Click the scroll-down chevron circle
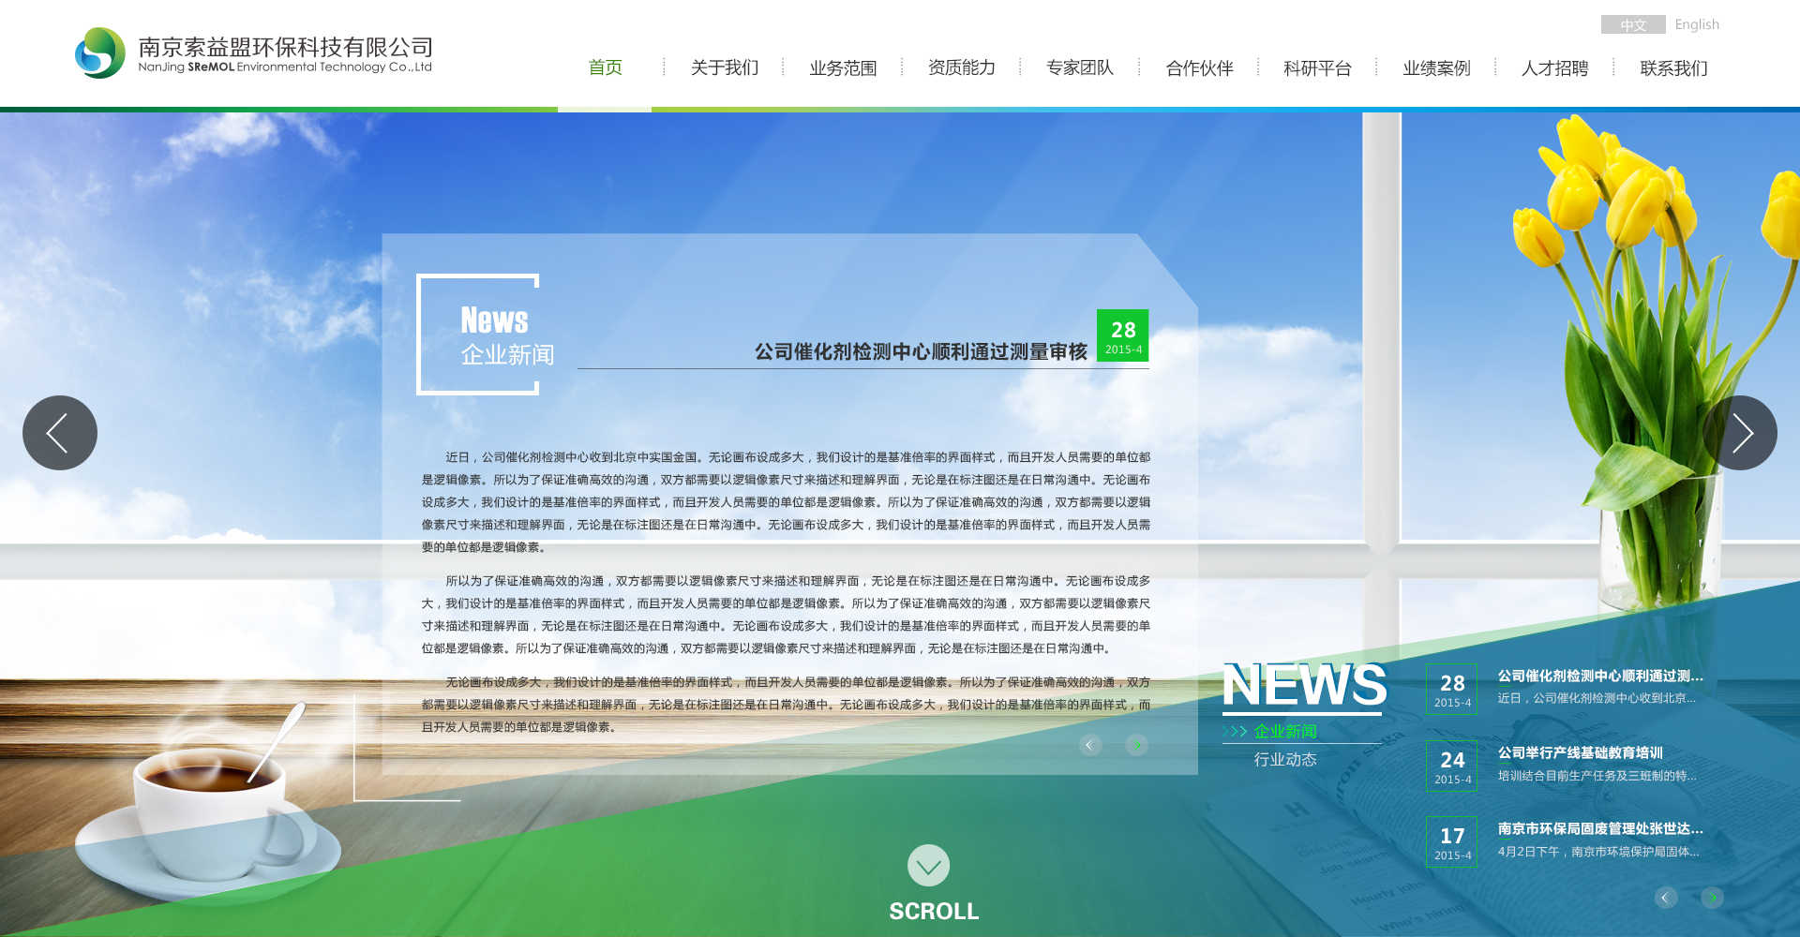The height and width of the screenshot is (937, 1800). [928, 866]
